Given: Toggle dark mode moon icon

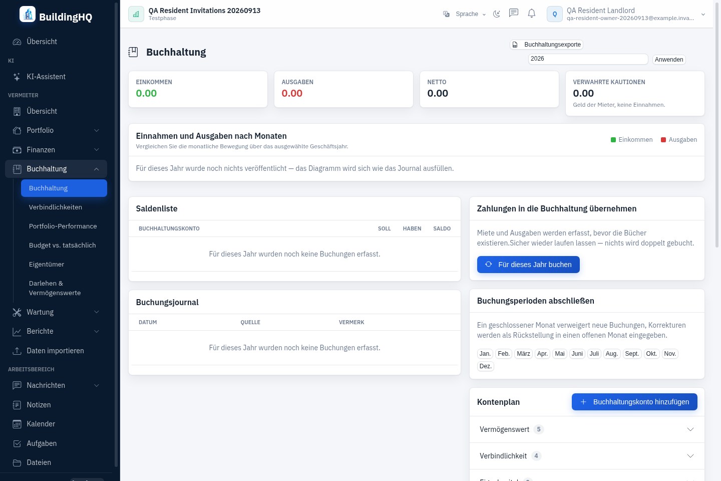Looking at the screenshot, I should click(x=497, y=14).
